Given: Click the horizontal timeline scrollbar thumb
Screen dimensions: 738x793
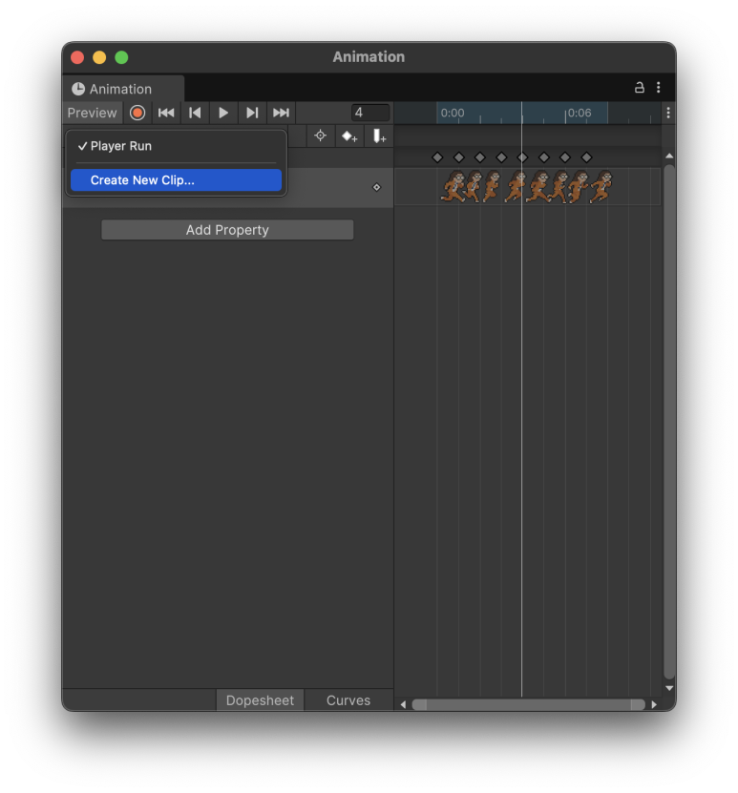Looking at the screenshot, I should (529, 704).
